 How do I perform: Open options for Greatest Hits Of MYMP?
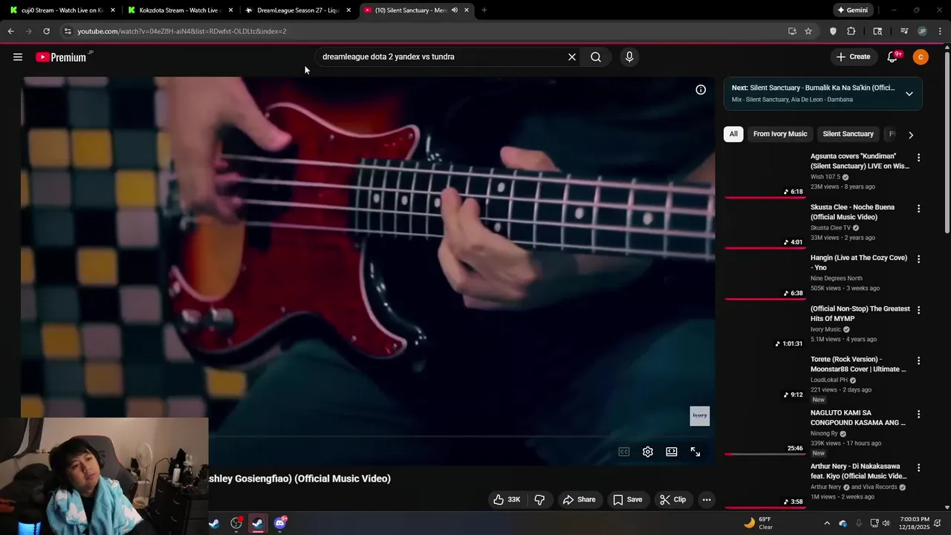[918, 310]
